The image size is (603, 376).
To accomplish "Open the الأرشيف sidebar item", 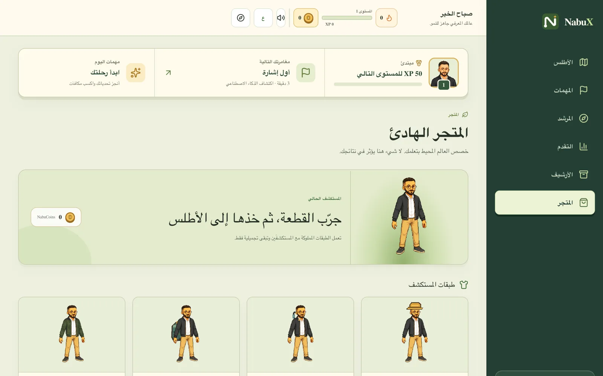I will click(545, 174).
